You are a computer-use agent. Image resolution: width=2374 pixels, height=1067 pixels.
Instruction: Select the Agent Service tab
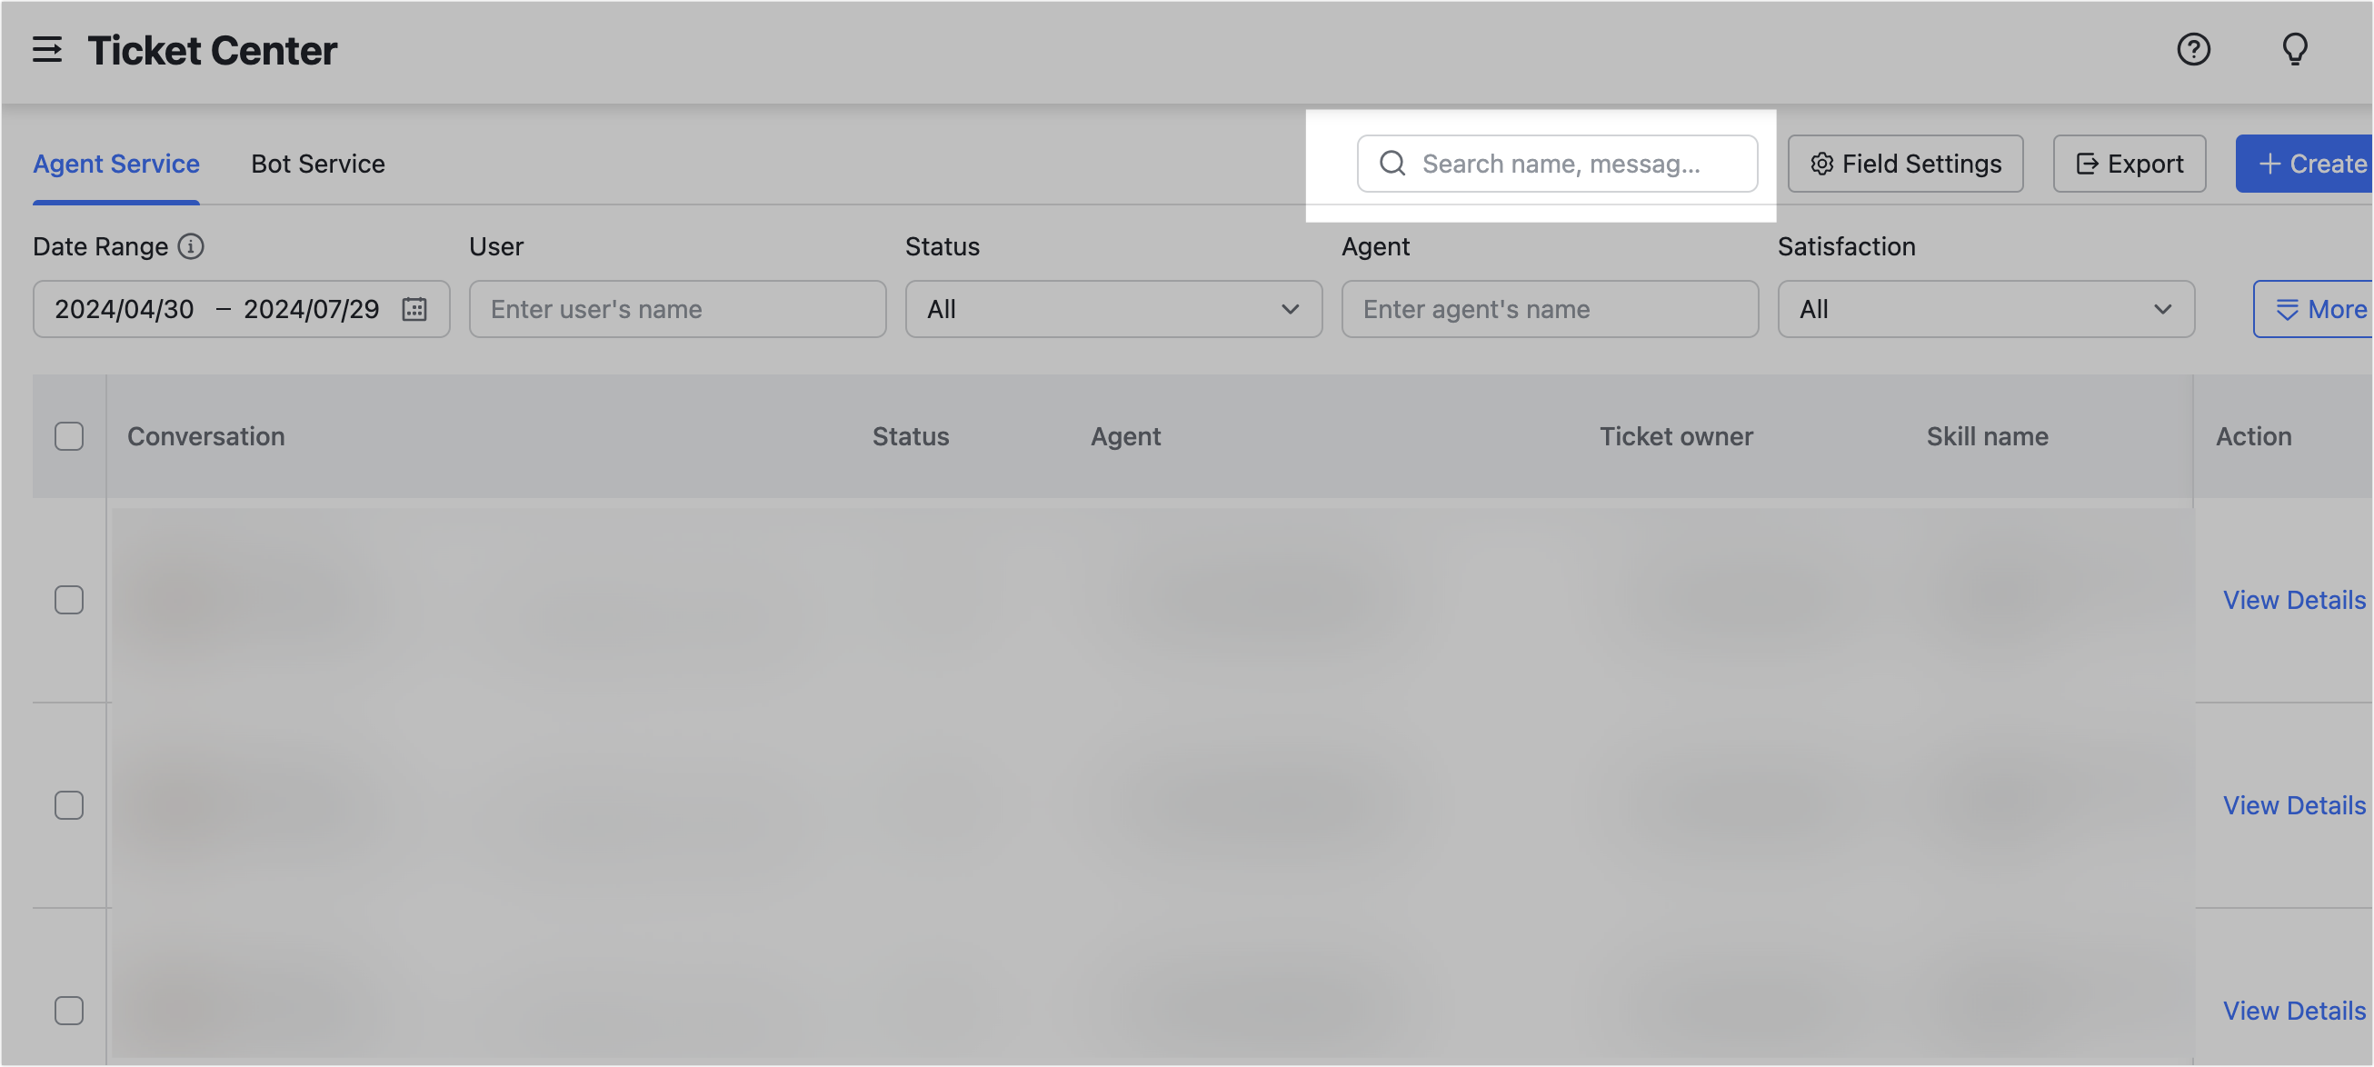(x=116, y=163)
